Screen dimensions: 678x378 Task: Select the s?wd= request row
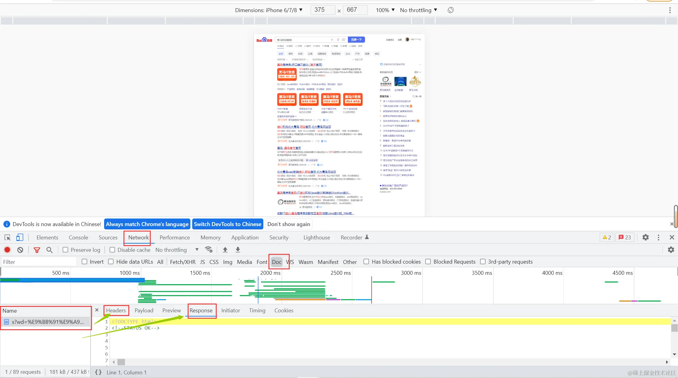pos(45,322)
